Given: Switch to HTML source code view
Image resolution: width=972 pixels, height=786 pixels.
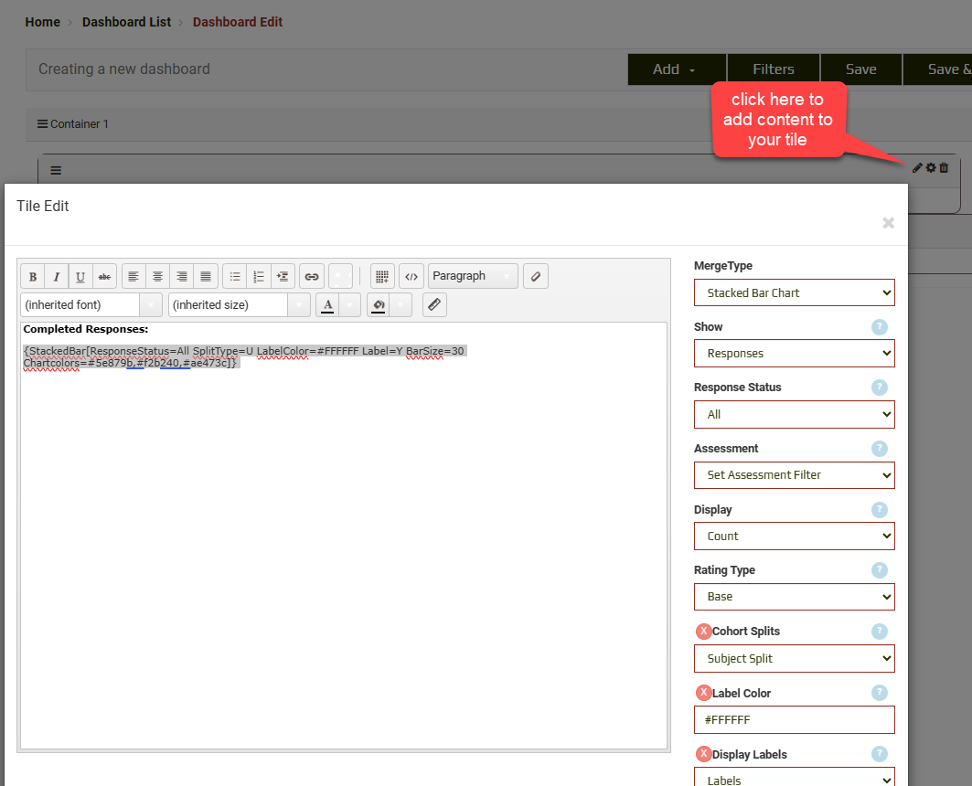Looking at the screenshot, I should (x=411, y=276).
